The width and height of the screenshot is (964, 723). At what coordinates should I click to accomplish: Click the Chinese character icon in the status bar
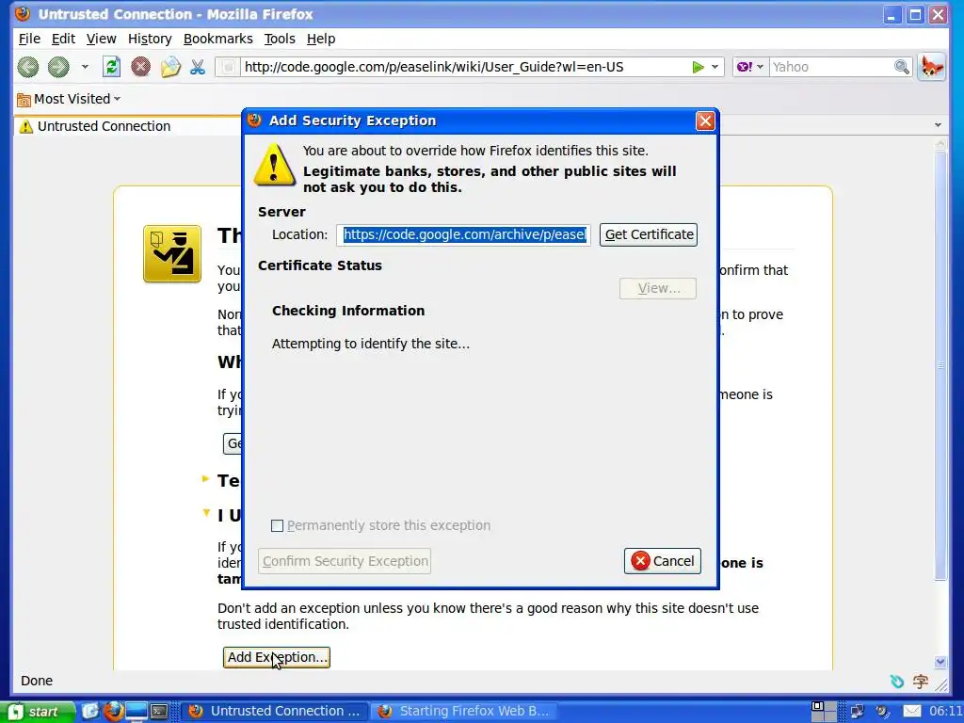click(921, 681)
